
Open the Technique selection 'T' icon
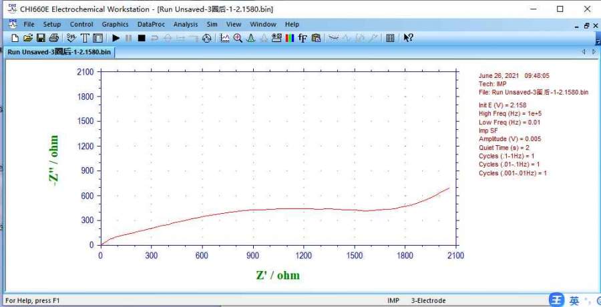(x=85, y=38)
